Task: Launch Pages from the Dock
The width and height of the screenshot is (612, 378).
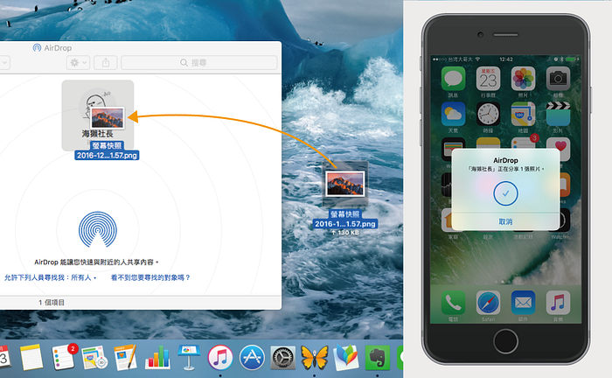Action: click(x=126, y=357)
